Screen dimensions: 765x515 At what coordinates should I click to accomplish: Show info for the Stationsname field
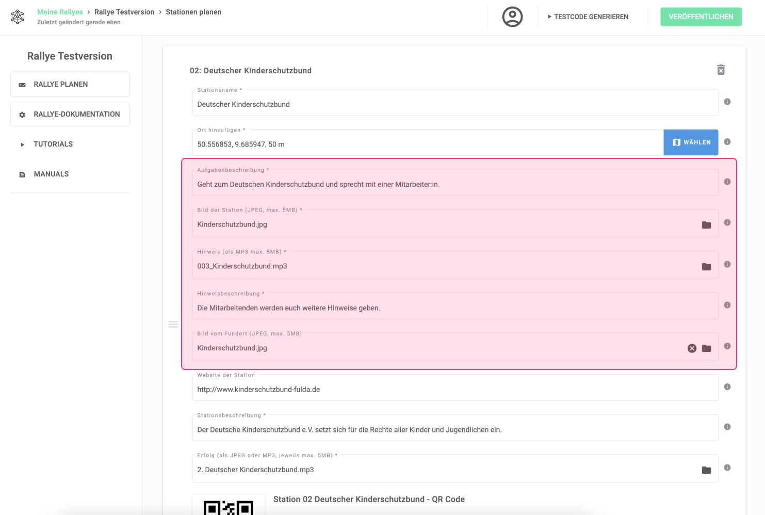pyautogui.click(x=727, y=102)
